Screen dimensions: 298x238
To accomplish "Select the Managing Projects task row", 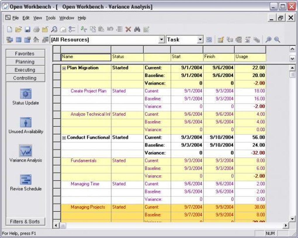I will (x=163, y=207).
